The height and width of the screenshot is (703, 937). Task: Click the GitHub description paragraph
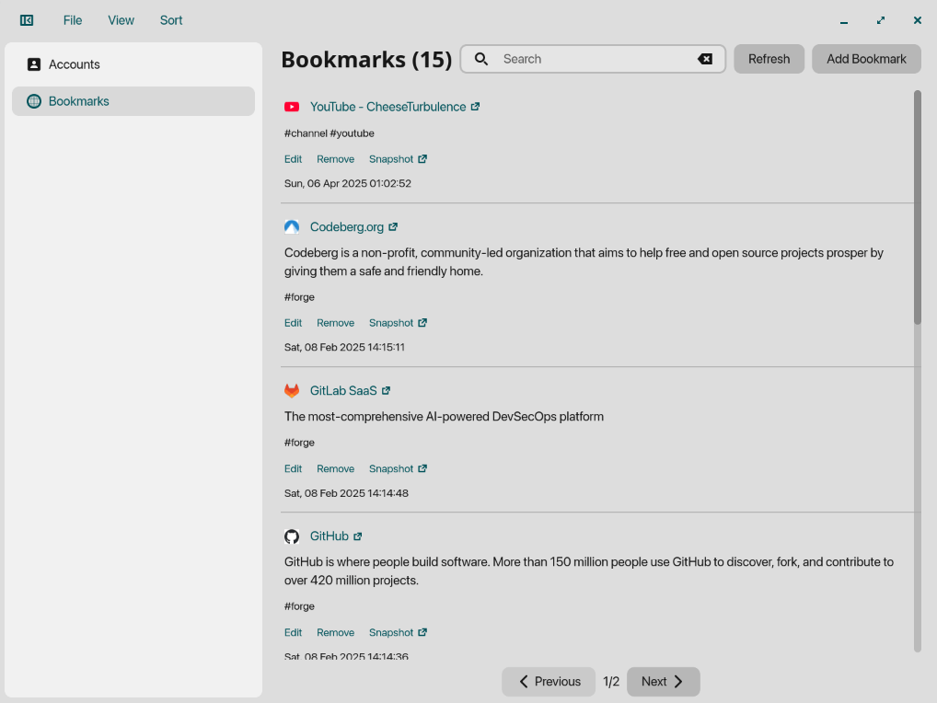pos(589,571)
